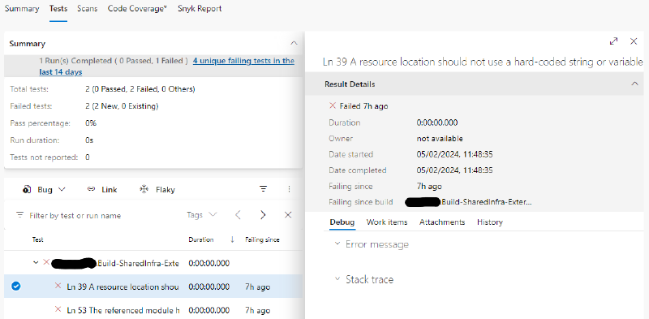The image size is (649, 319).
Task: Open the Code Coverage tab
Action: click(137, 8)
